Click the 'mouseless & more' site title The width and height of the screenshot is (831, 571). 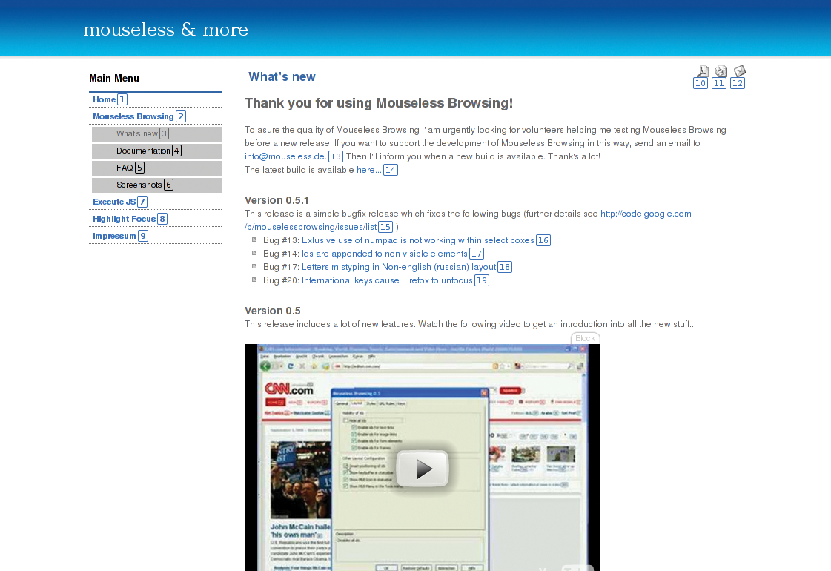(165, 29)
